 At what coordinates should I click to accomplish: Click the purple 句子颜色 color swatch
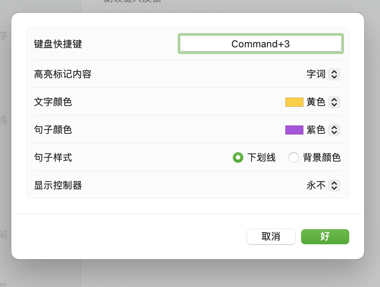click(x=294, y=130)
